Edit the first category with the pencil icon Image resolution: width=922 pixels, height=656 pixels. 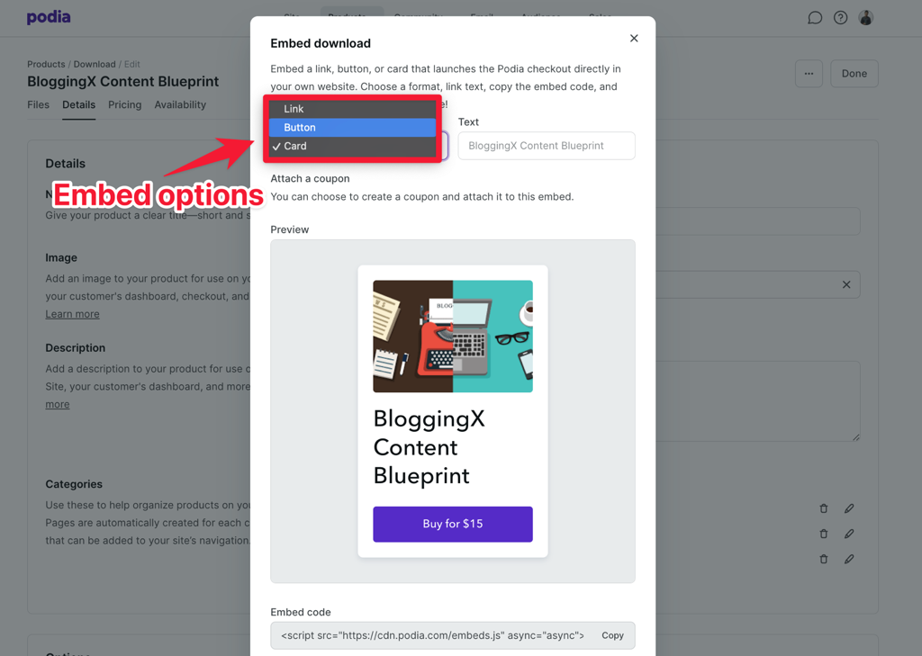[x=848, y=508]
